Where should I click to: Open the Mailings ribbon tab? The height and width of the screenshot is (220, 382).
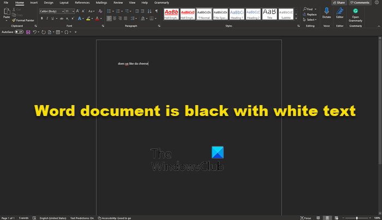(102, 3)
